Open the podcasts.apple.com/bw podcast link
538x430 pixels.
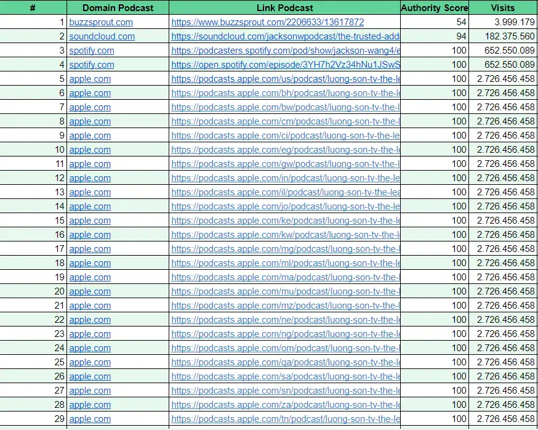click(286, 107)
